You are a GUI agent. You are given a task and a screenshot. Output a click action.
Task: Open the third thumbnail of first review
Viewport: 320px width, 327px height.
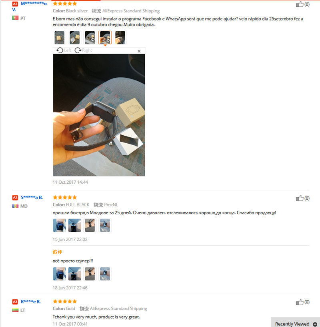(x=90, y=38)
